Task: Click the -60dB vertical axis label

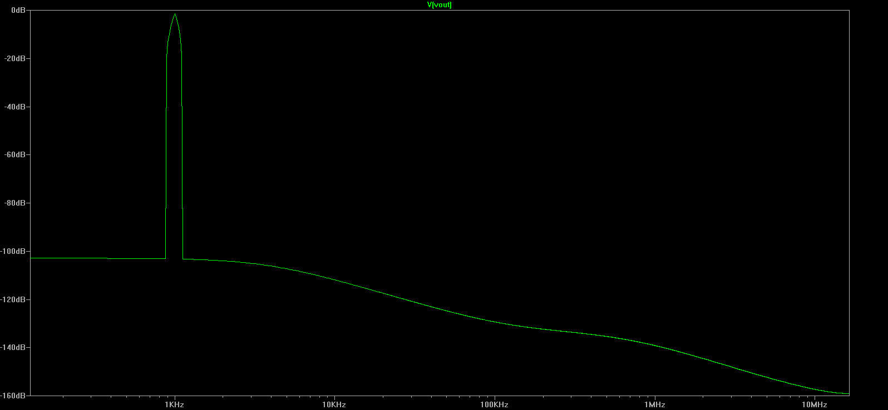Action: (x=15, y=154)
